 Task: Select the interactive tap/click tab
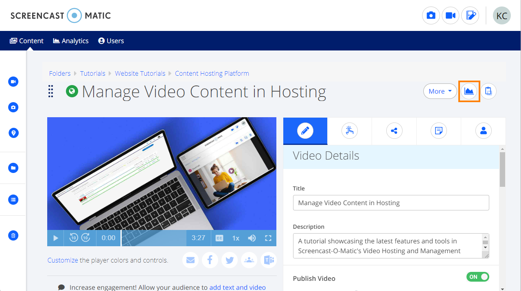350,131
